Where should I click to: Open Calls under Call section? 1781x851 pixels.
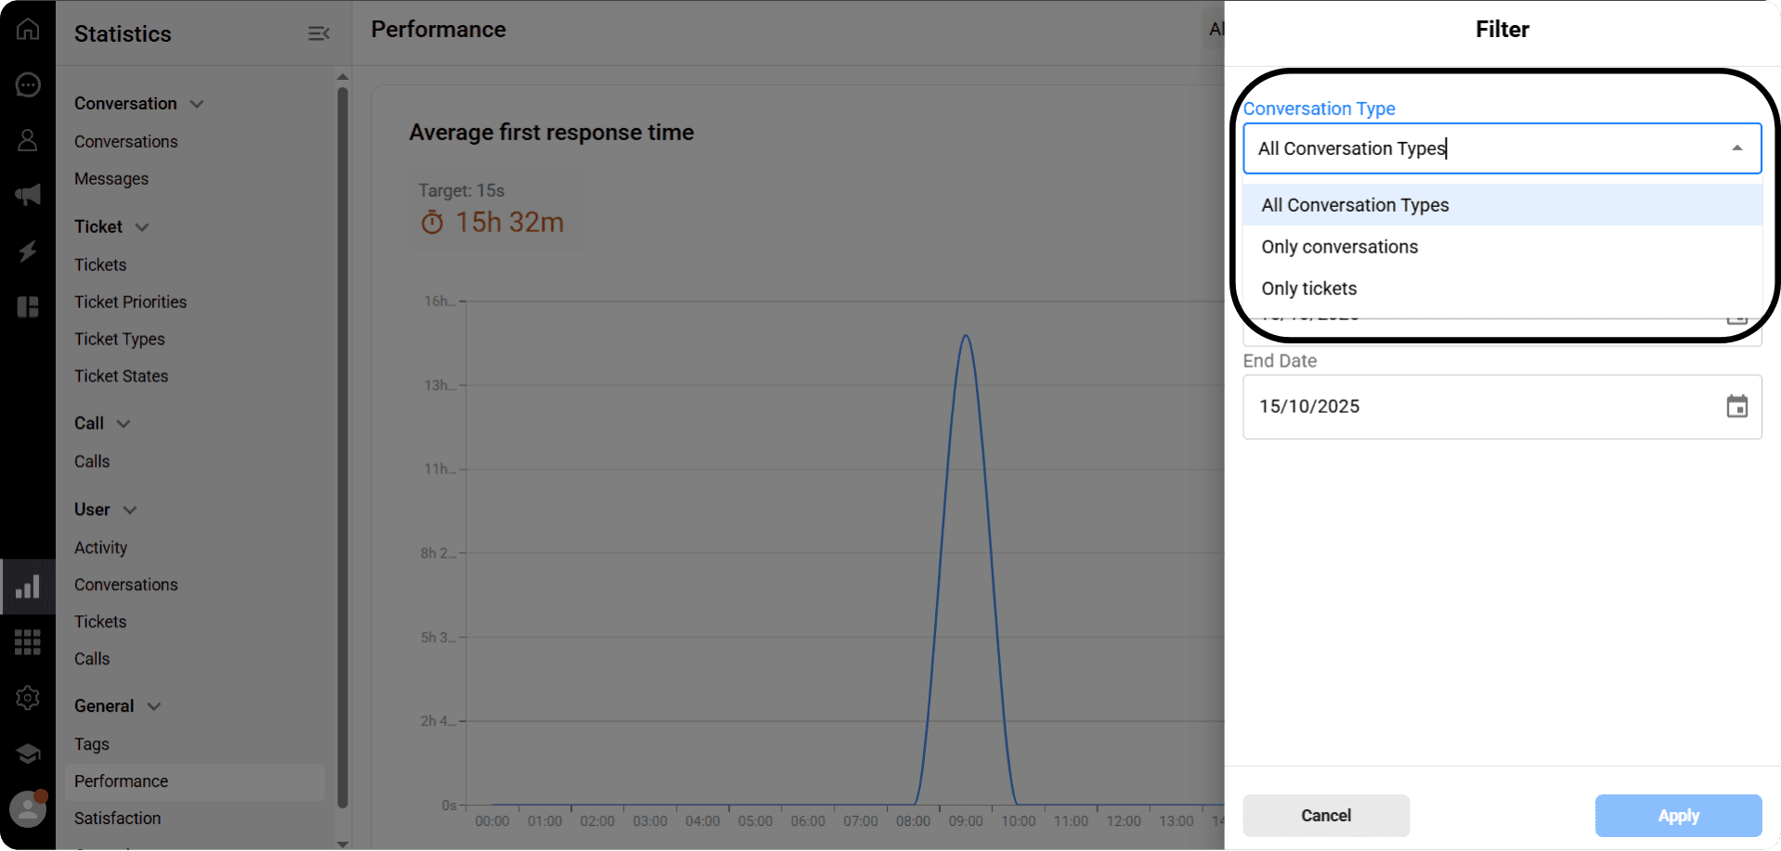pos(92,462)
